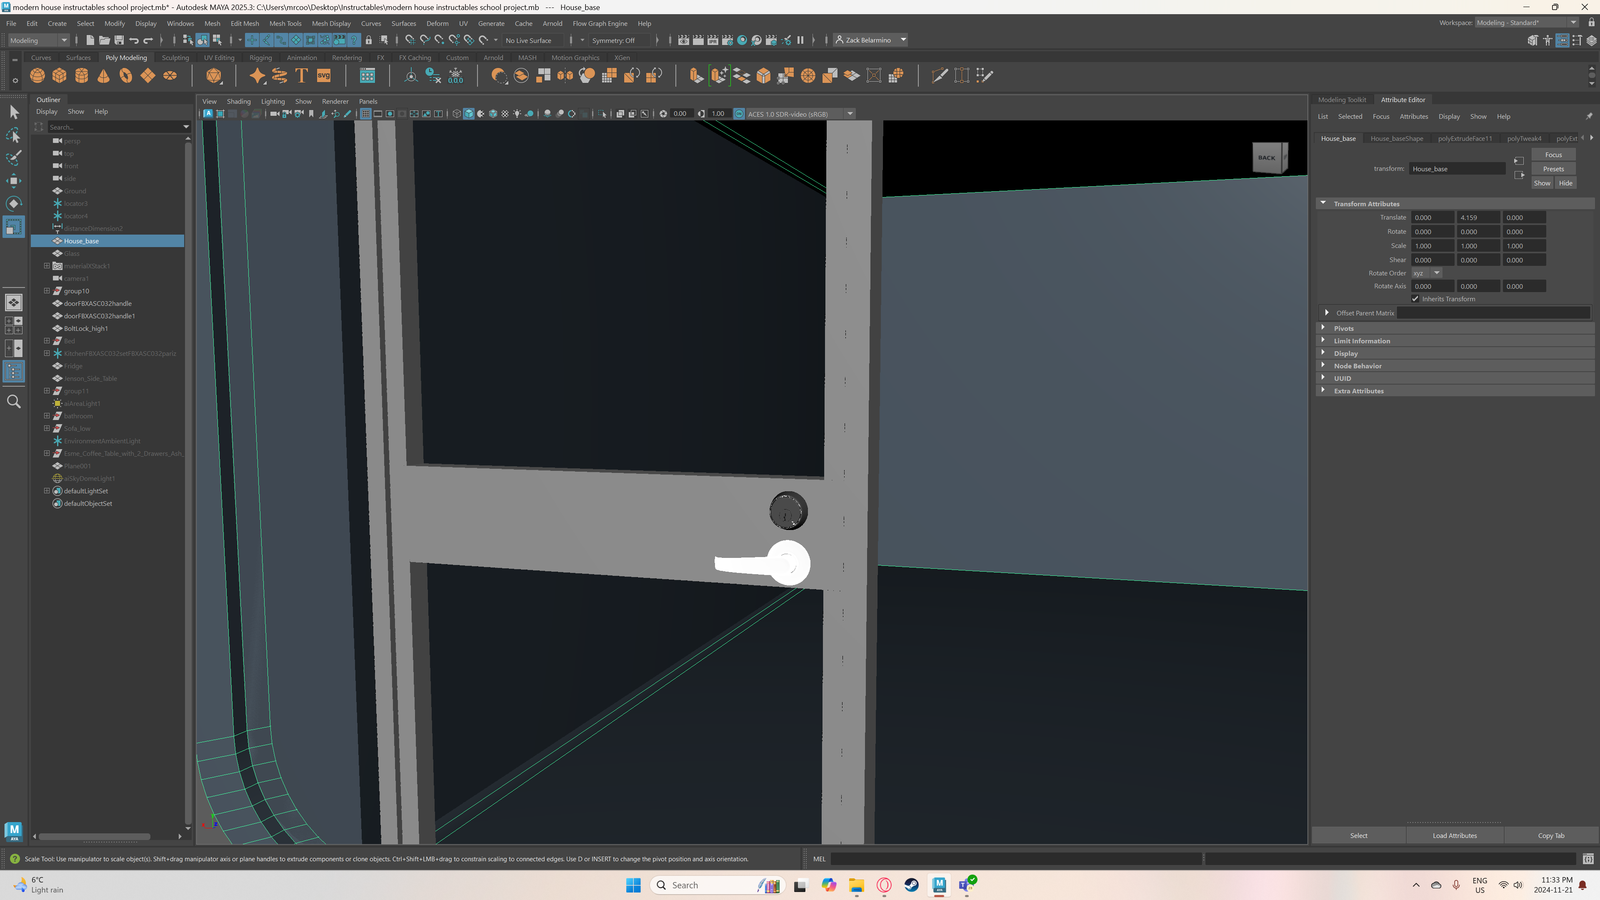Select the Paint Selection tool

14,158
